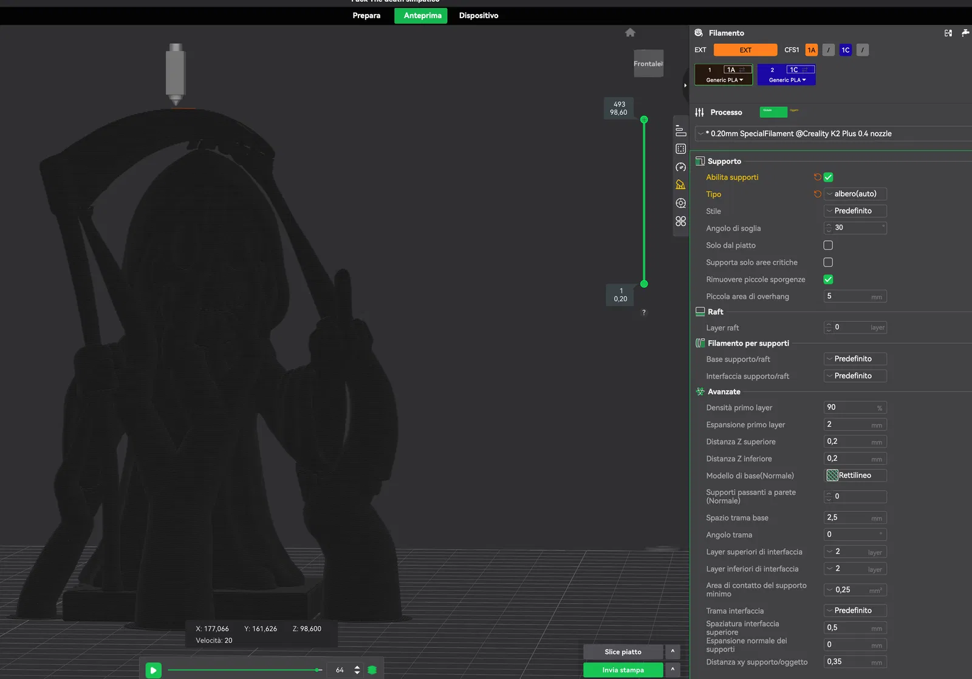This screenshot has width=972, height=679.
Task: Click the Supporti passanti a parete stepper
Action: tap(855, 497)
